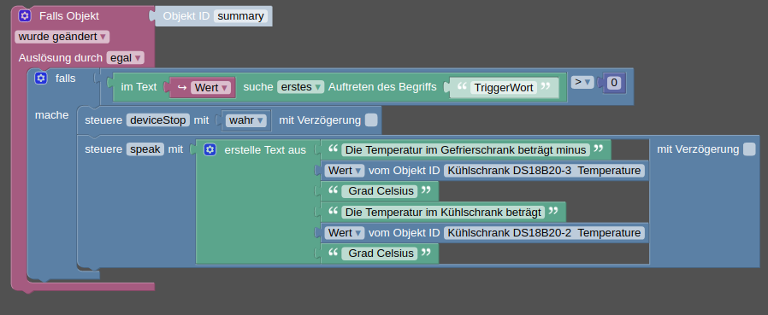The image size is (768, 315).
Task: Open the greater-than comparison operator dropdown
Action: coord(582,82)
